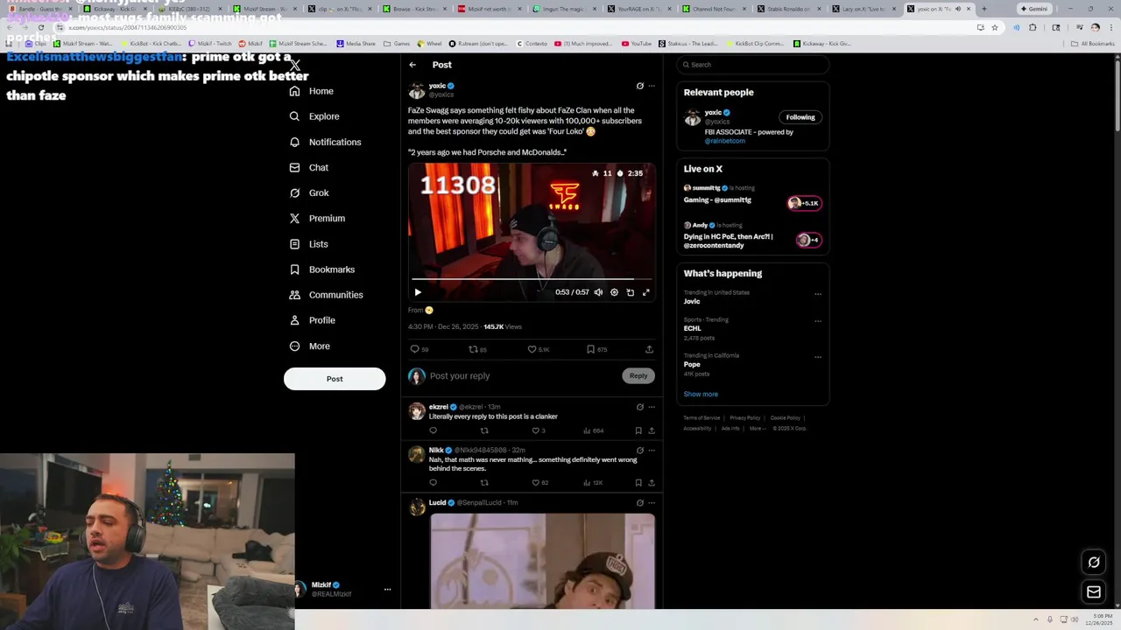Click the Post button in sidebar
The width and height of the screenshot is (1121, 630).
[335, 379]
